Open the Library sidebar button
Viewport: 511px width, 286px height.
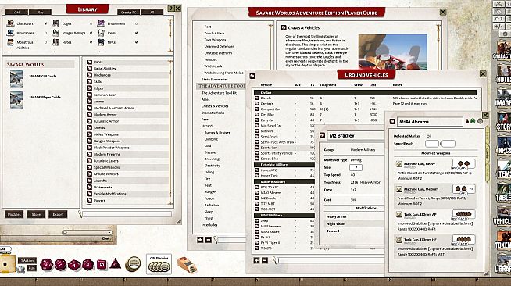tap(504, 263)
